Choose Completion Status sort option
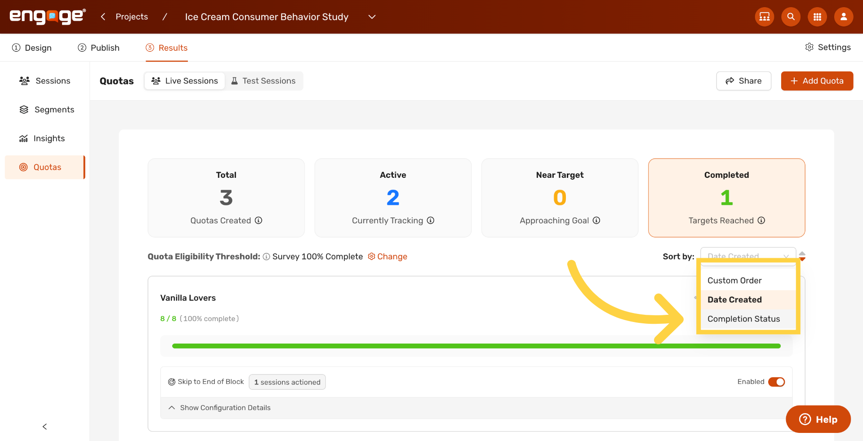The width and height of the screenshot is (863, 441). [748, 319]
